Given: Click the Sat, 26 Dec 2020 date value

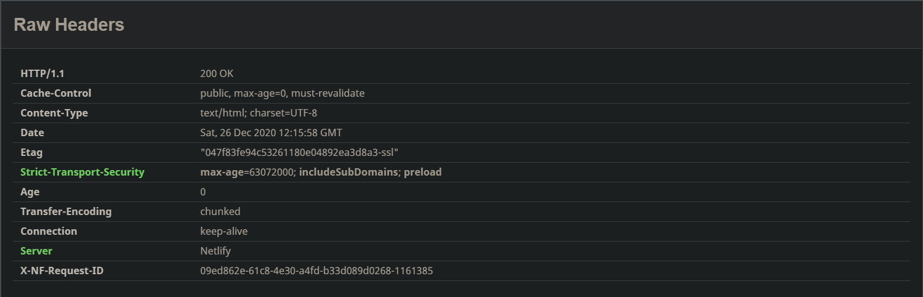Looking at the screenshot, I should pos(271,133).
